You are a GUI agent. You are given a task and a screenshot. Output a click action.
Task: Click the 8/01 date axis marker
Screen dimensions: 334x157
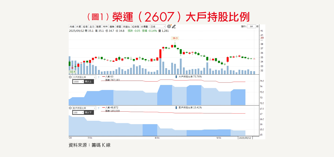157,138
